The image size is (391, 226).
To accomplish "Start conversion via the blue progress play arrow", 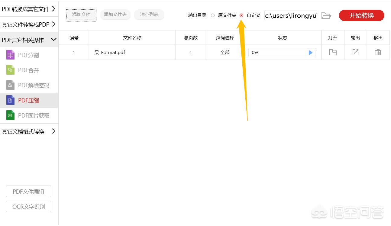I will [x=311, y=52].
